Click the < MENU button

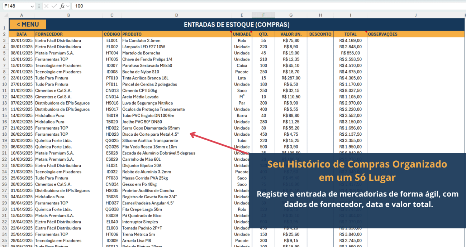[x=27, y=24]
